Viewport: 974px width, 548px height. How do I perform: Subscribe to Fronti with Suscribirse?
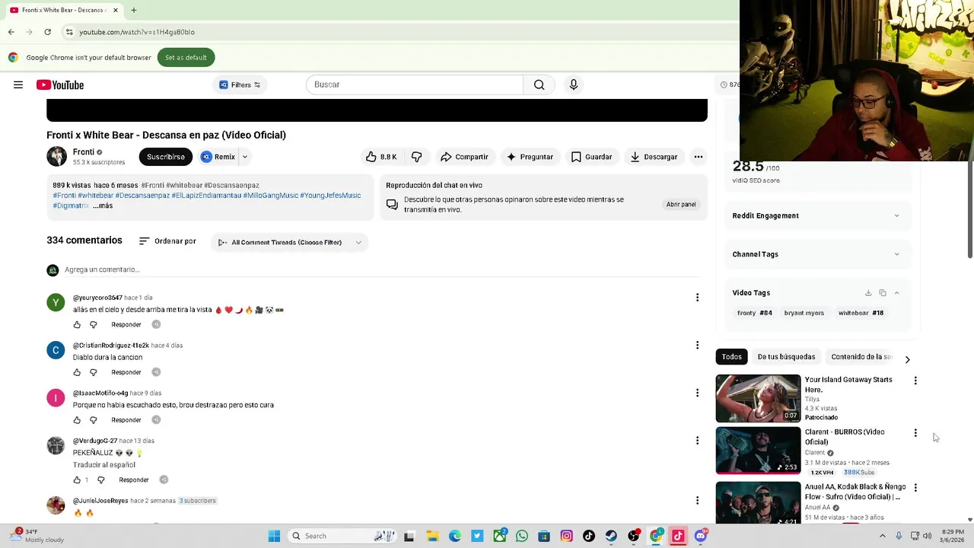click(x=166, y=157)
